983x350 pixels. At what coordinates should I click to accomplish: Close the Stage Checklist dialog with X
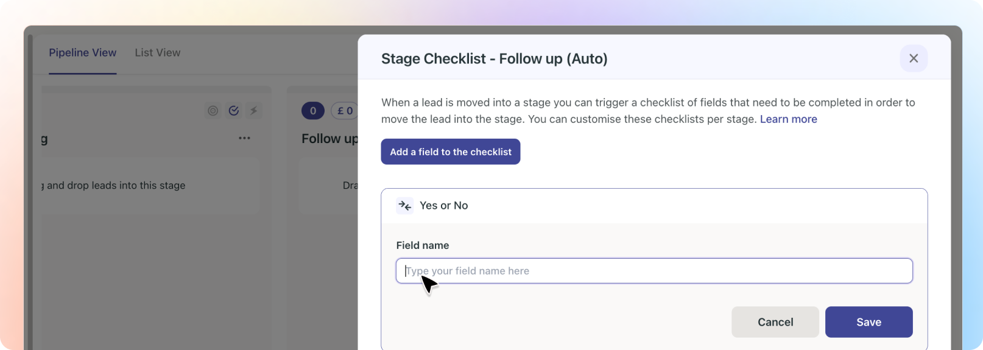913,58
